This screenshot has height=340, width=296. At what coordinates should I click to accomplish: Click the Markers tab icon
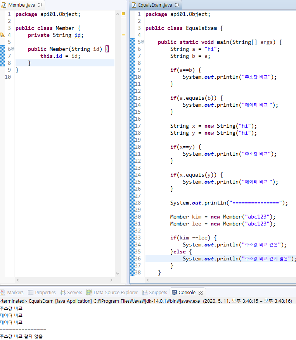pos(3,293)
